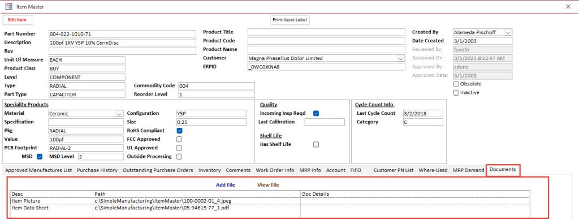Open the Where-Used tab
Screen dimensions: 579x219
433,170
